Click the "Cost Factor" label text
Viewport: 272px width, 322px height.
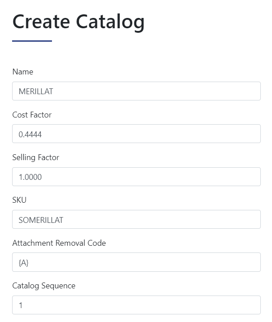pyautogui.click(x=32, y=115)
